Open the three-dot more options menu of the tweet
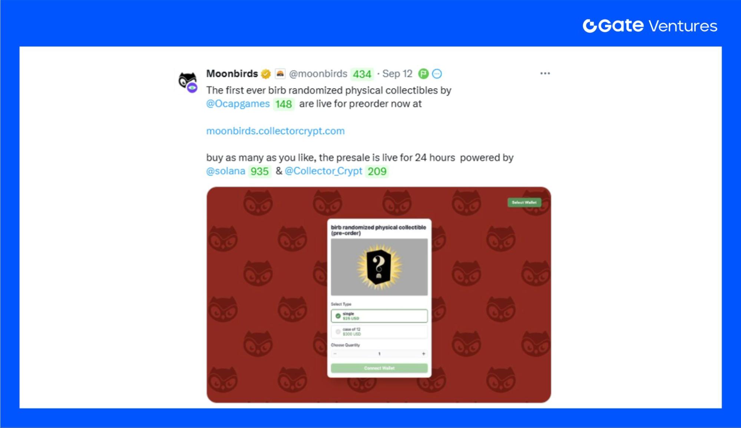This screenshot has height=428, width=741. [545, 74]
